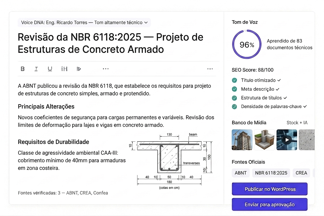This screenshot has height=216, width=324.
Task: Click the Meta descrição check icon
Action: tap(234, 89)
